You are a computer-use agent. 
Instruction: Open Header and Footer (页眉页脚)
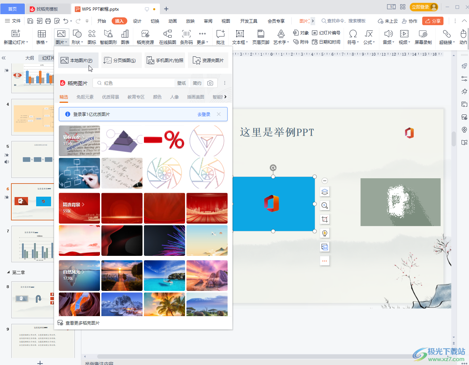coord(261,37)
